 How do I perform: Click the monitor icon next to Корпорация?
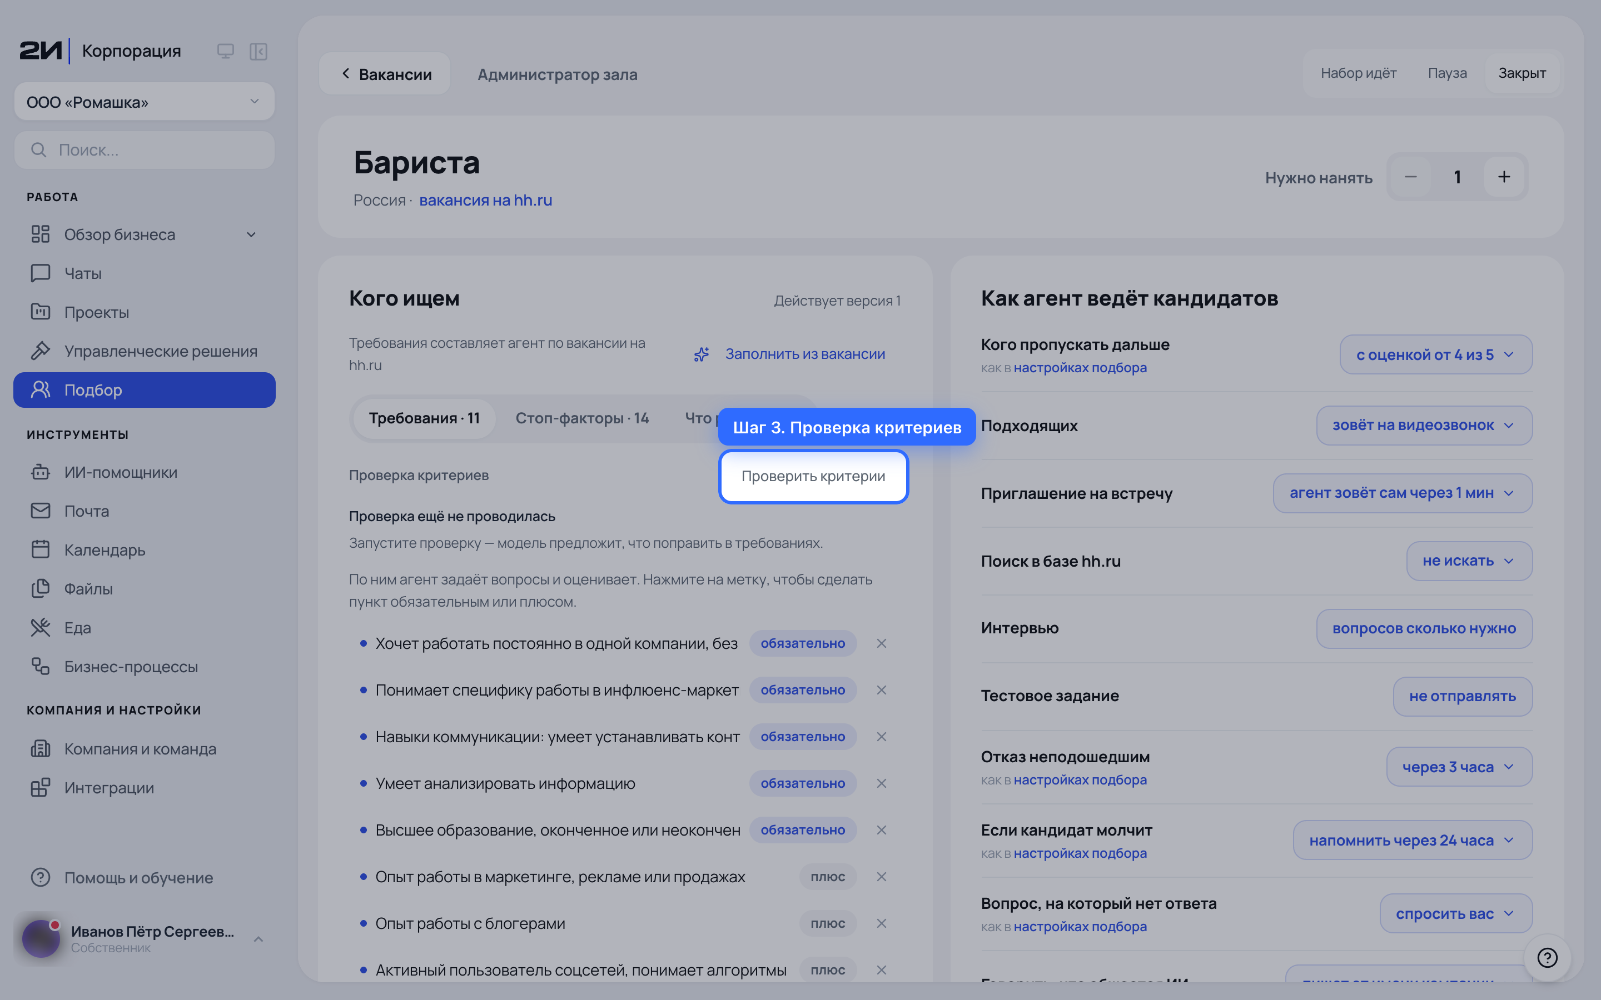point(226,51)
